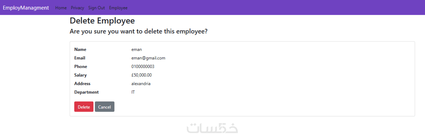The width and height of the screenshot is (425, 136).
Task: Click the Name field label
Action: 80,49
